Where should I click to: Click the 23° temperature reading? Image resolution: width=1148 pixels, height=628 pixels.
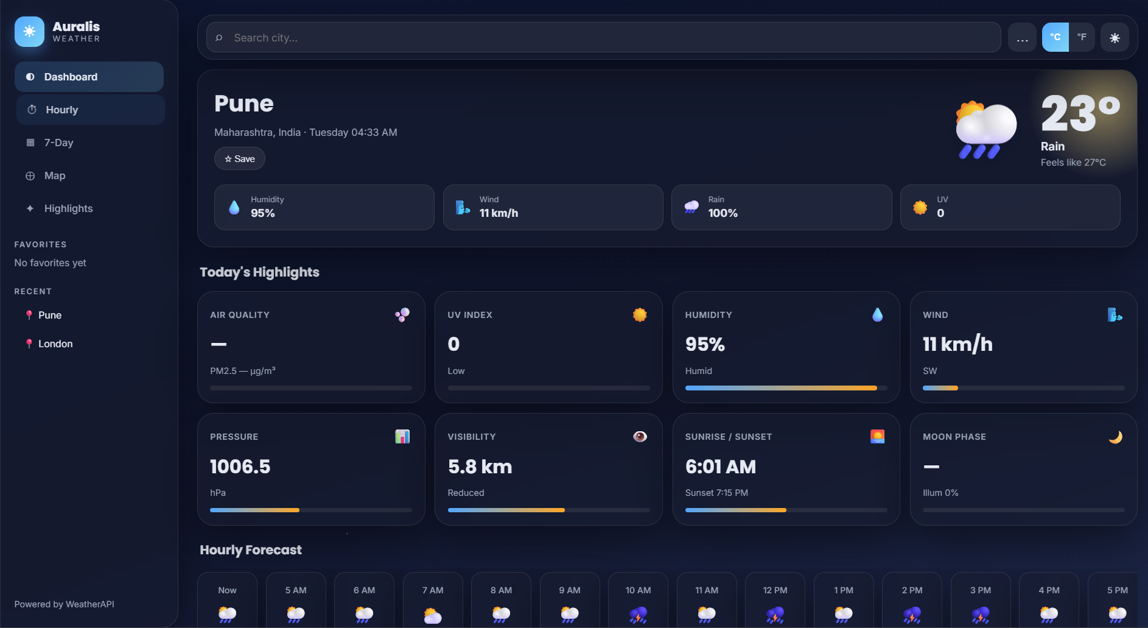pyautogui.click(x=1080, y=114)
